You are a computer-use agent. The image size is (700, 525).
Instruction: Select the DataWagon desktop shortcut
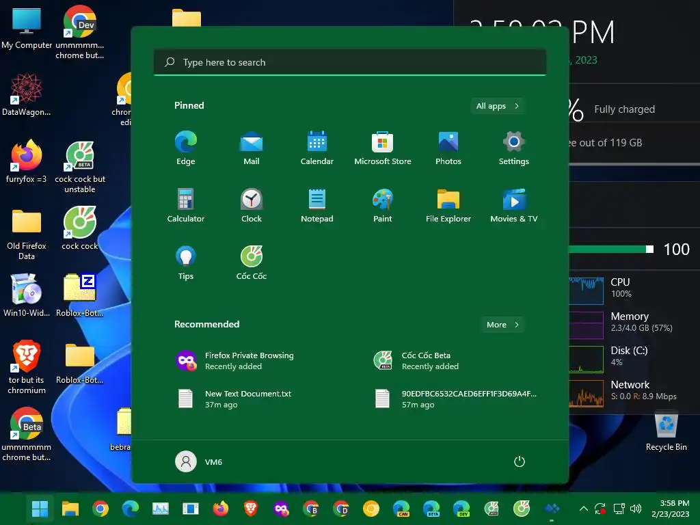pos(27,94)
